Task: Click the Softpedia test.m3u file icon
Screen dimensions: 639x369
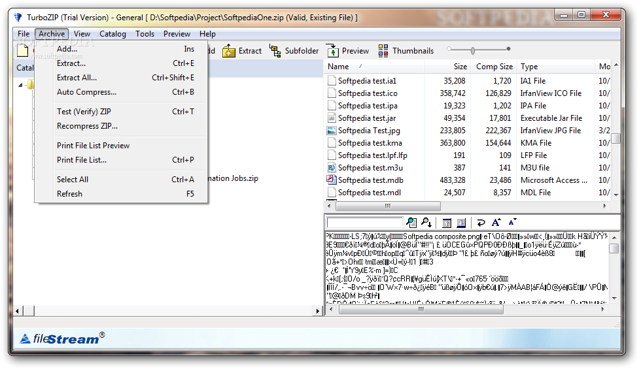Action: 332,168
